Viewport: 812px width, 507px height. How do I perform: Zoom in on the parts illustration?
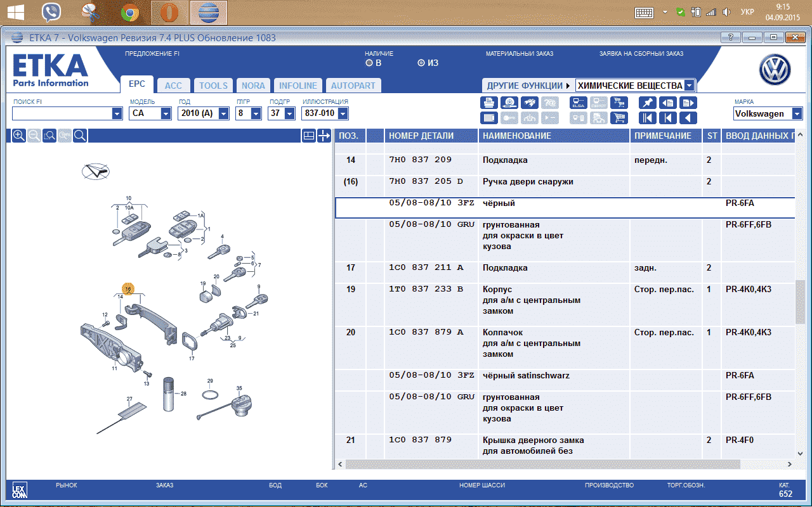click(x=19, y=136)
